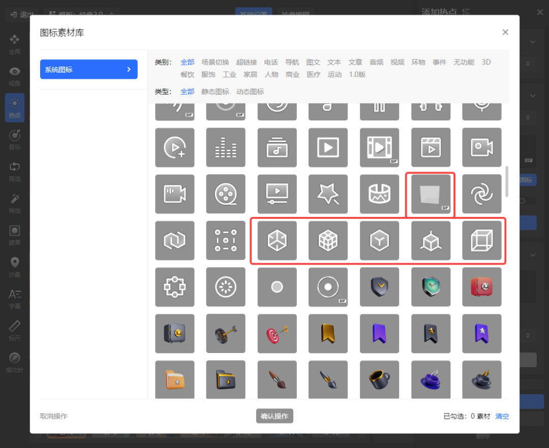Select the Rubik's cube grid icon

point(328,241)
